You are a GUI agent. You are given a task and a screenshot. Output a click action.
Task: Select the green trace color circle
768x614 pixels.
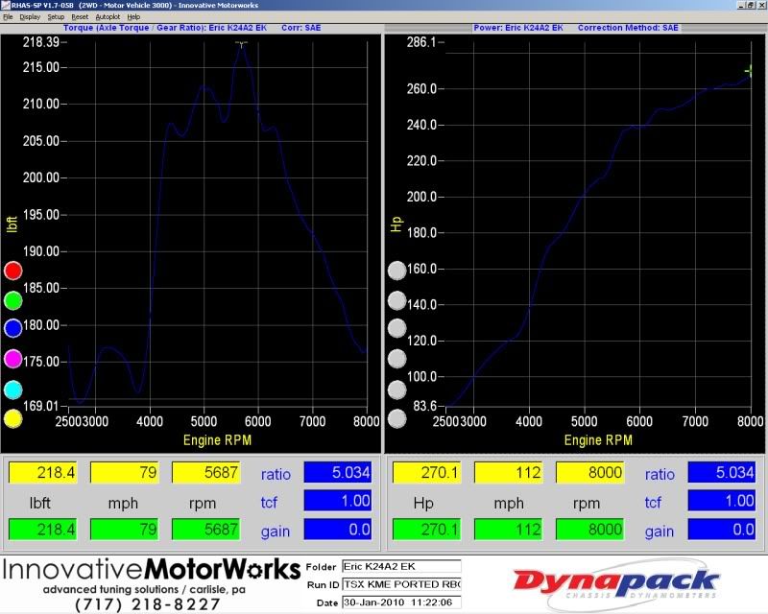13,300
